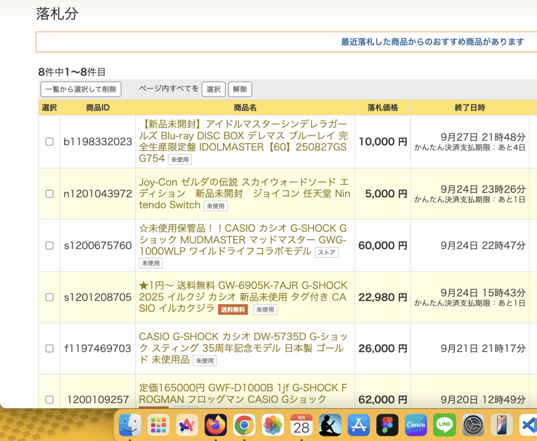This screenshot has width=537, height=441.
Task: Launch Figma from the dock
Action: [387, 425]
